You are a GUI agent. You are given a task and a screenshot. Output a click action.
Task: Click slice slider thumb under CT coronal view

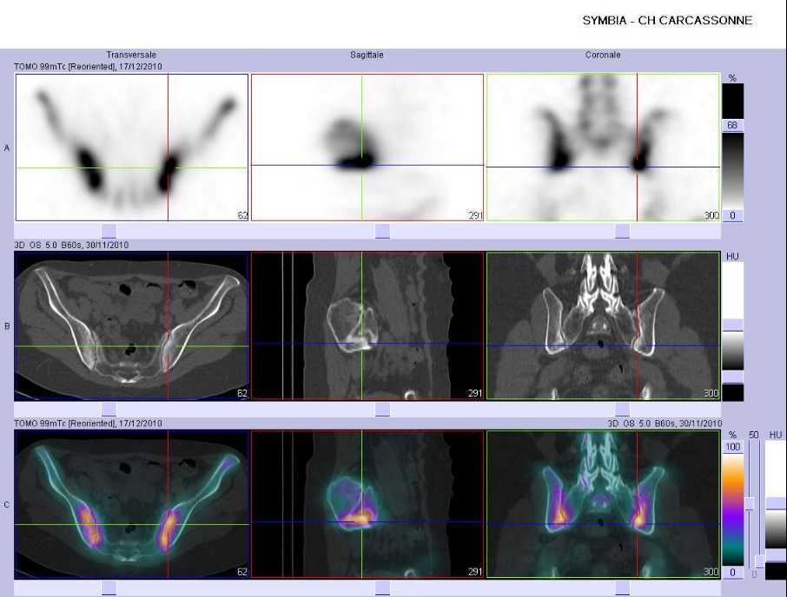tap(622, 409)
